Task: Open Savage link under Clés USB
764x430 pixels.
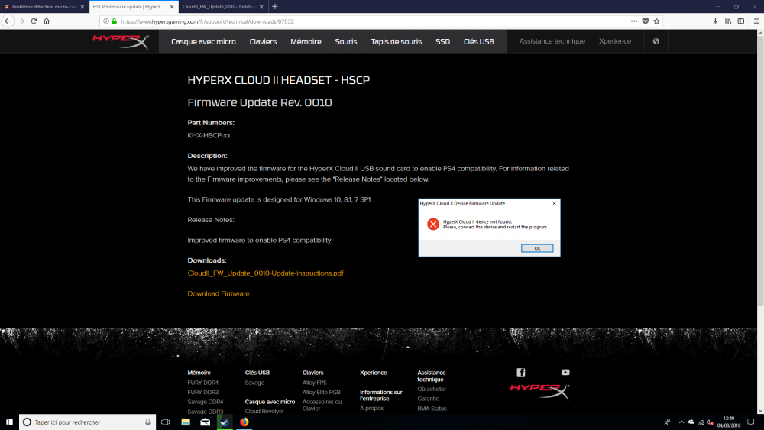Action: click(254, 383)
